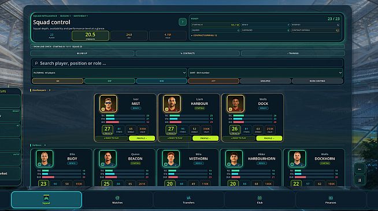This screenshot has height=211, width=378.
Task: Click the pause button on right edge
Action: coord(360,180)
